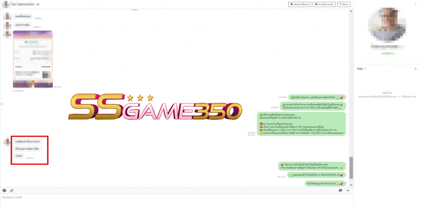
Task: Add a new note with the green plus
Action: click(x=416, y=69)
